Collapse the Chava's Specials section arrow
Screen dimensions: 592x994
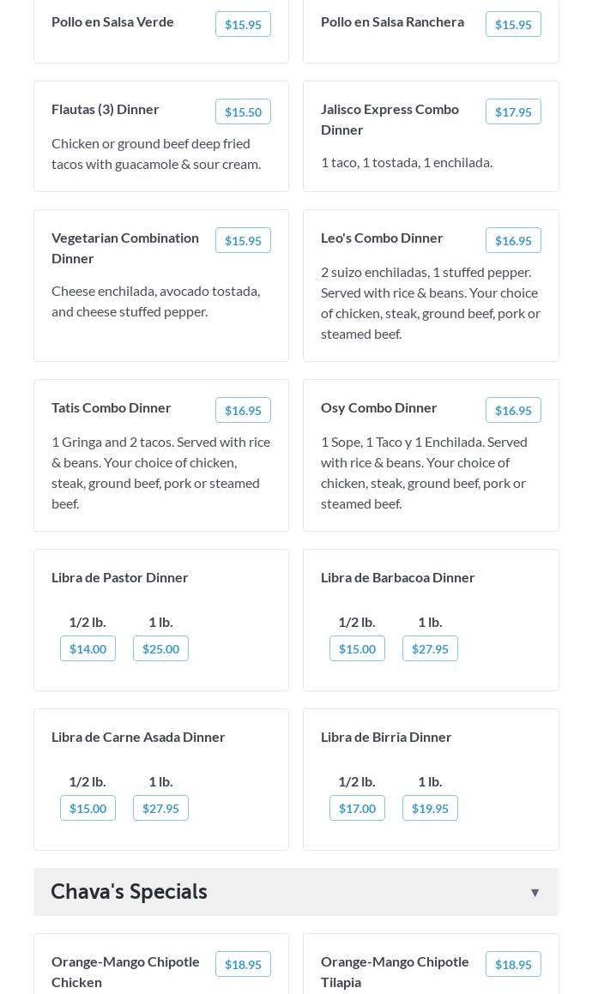click(535, 893)
